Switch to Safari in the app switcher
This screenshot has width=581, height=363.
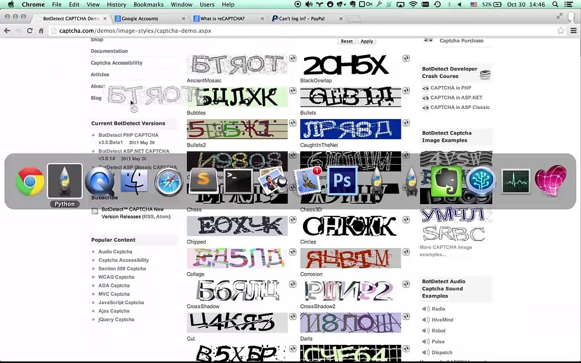168,181
